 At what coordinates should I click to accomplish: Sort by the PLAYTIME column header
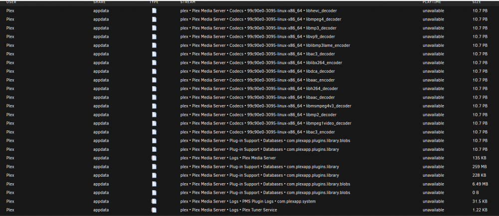click(432, 2)
